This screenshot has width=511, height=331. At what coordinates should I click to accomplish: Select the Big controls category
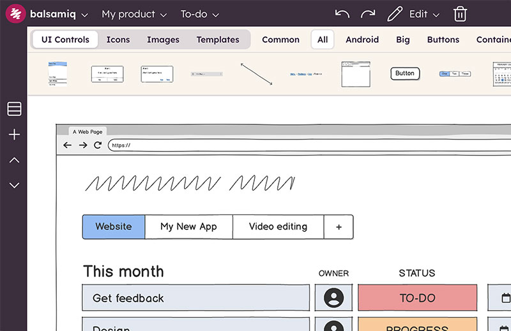(403, 40)
